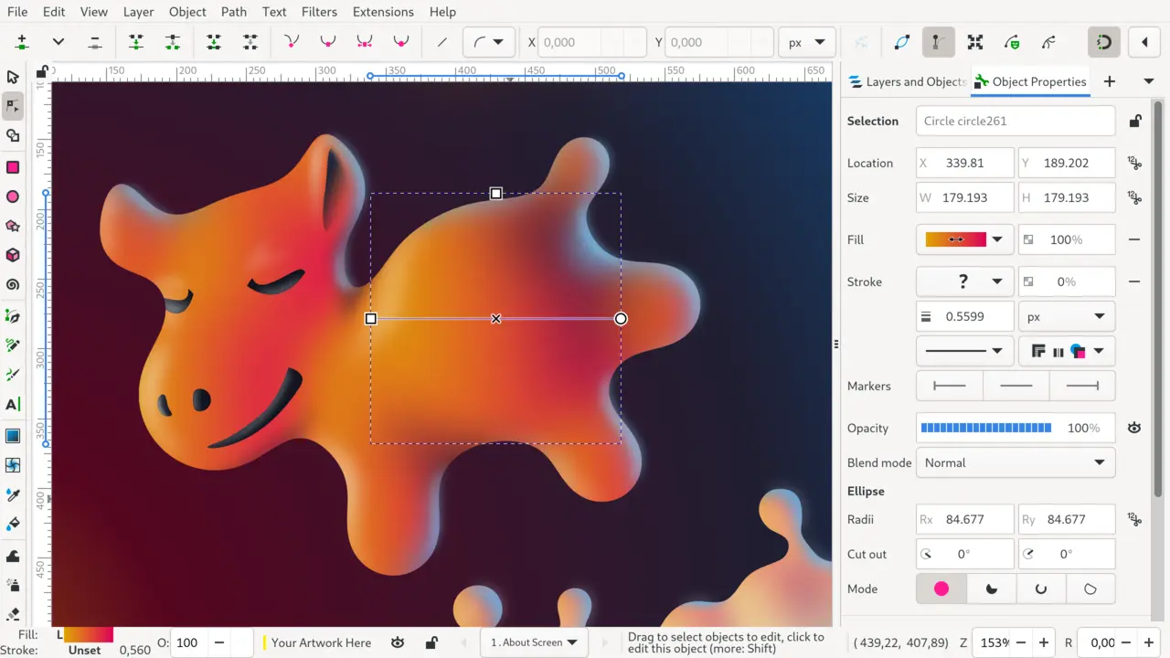Click the Fill gradient swatch in properties
This screenshot has height=658, width=1170.
pyautogui.click(x=955, y=239)
